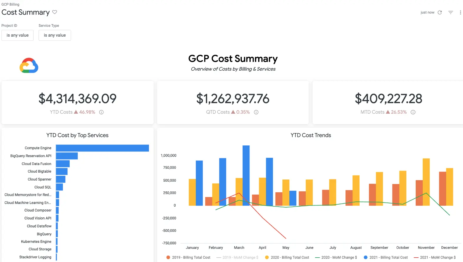Click the Cloud Storage service label
Viewport: 463px width, 262px height.
click(40, 249)
